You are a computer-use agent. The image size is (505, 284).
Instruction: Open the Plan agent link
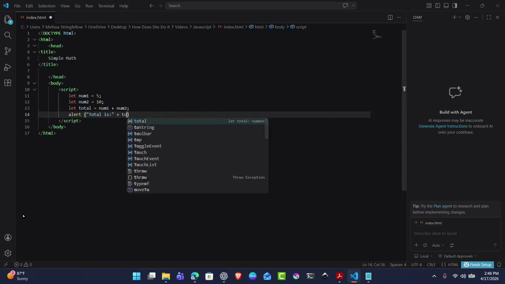tap(443, 206)
